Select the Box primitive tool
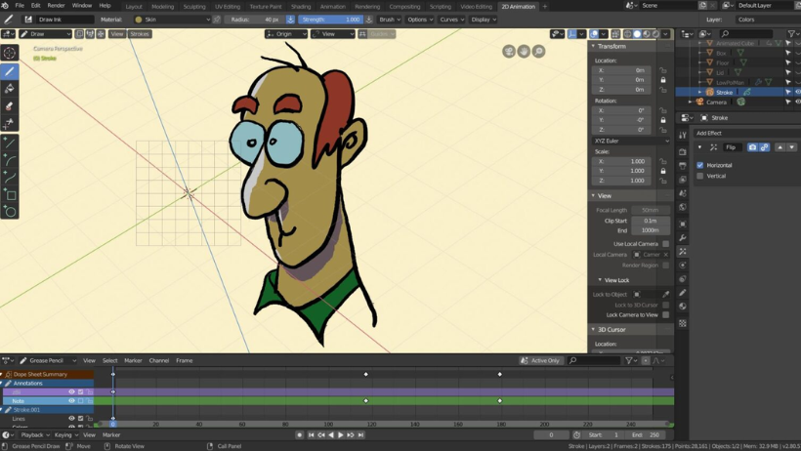801x451 pixels. [x=9, y=194]
